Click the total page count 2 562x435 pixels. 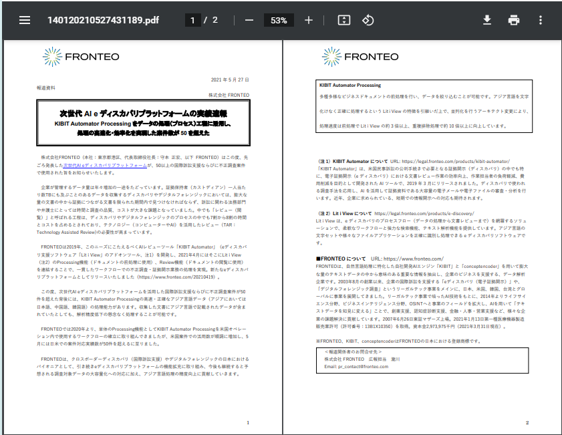coord(215,20)
